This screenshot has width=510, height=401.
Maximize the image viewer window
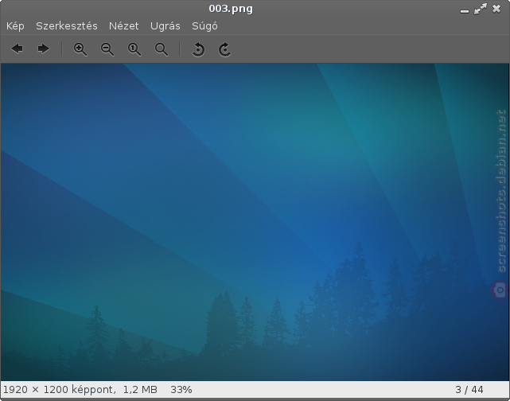481,9
